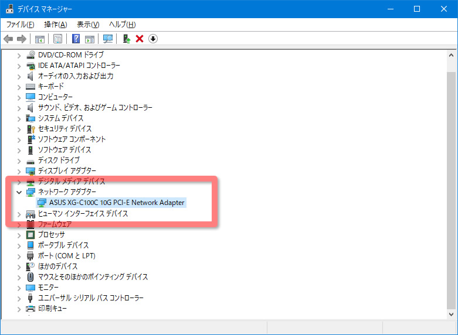Select the ディスプレイ アダプター icon

point(30,171)
